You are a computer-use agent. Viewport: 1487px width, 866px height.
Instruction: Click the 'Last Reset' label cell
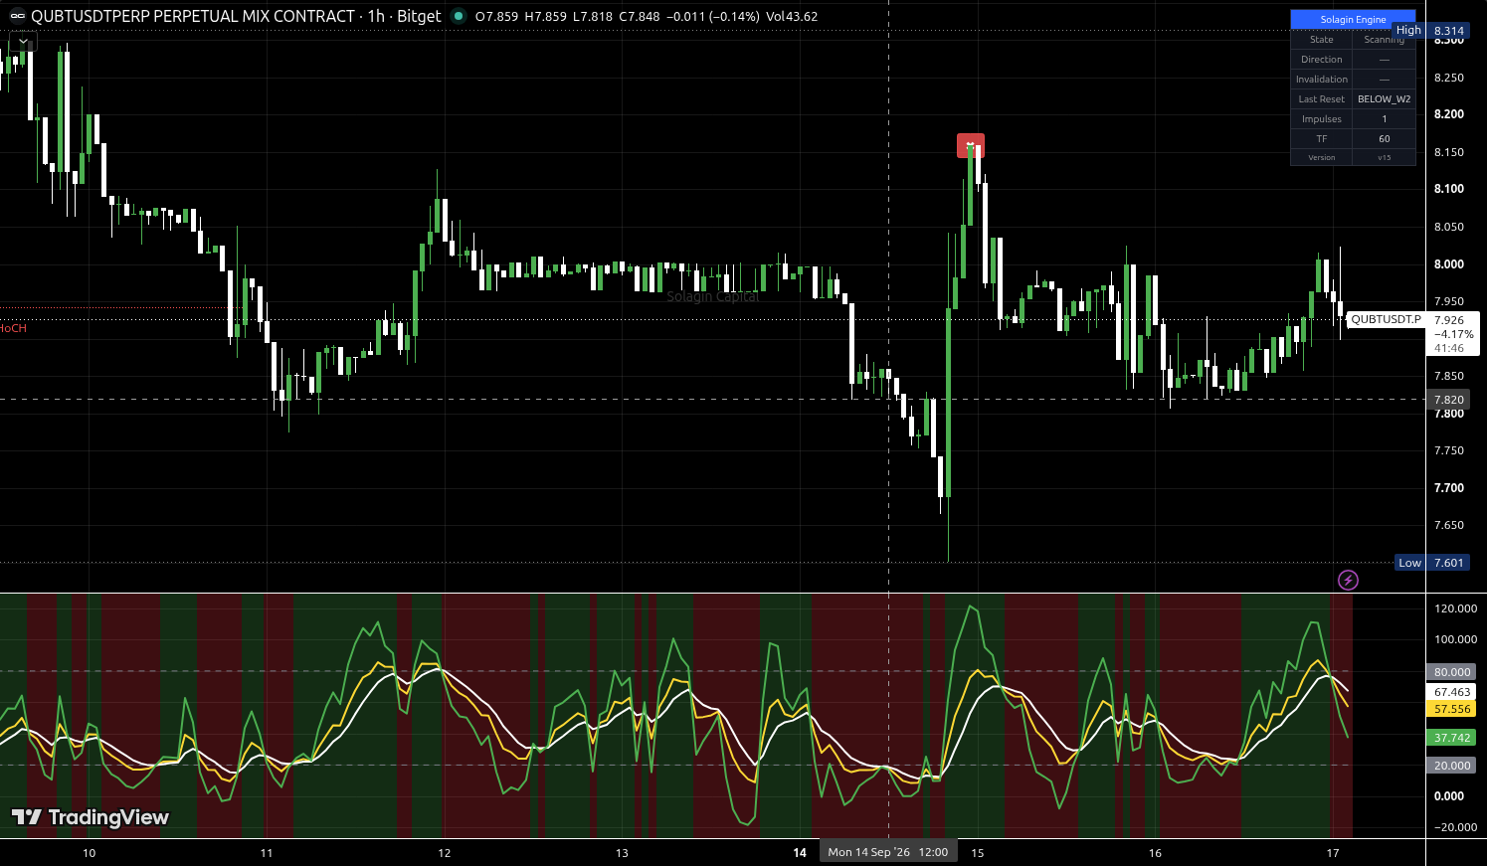pyautogui.click(x=1321, y=99)
